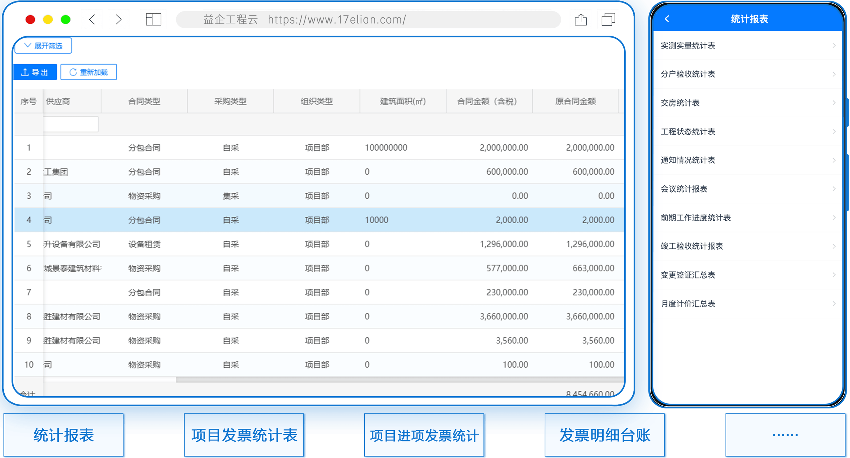Open 工程状态统计表 in the phone list
This screenshot has width=850, height=458.
(x=748, y=131)
